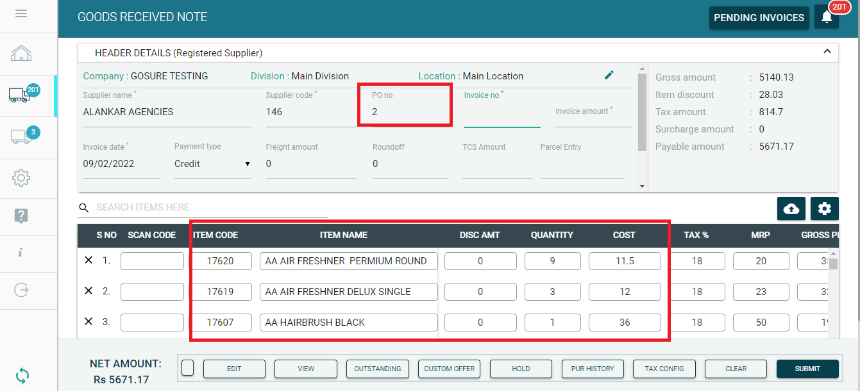The height and width of the screenshot is (391, 860).
Task: Click the pencil edit icon in header
Action: [609, 76]
